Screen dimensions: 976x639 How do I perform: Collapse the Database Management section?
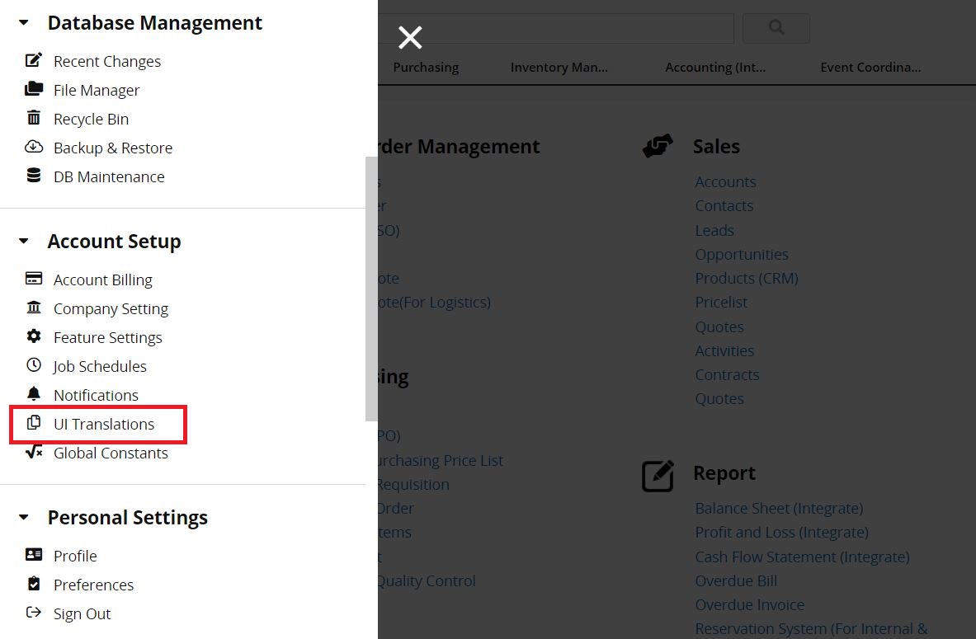tap(24, 22)
